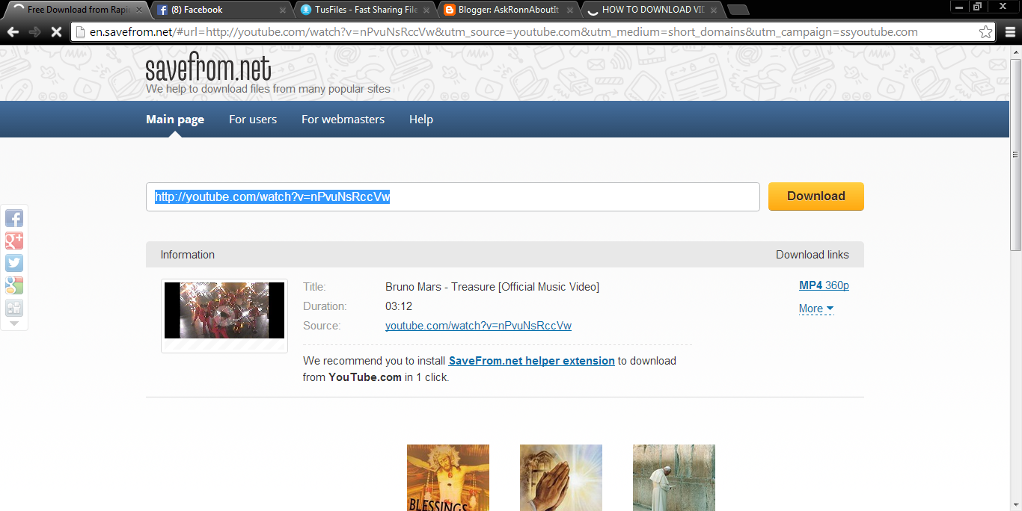The width and height of the screenshot is (1022, 511).
Task: Click the vertical page scrollbar thumb
Action: click(1015, 153)
